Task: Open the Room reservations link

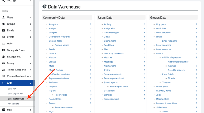Action: (64, 107)
